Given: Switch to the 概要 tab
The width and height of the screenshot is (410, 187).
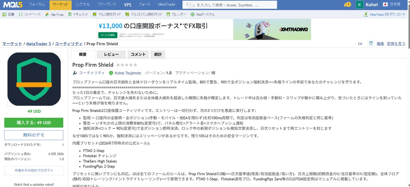Looking at the screenshot, I should pyautogui.click(x=83, y=54).
